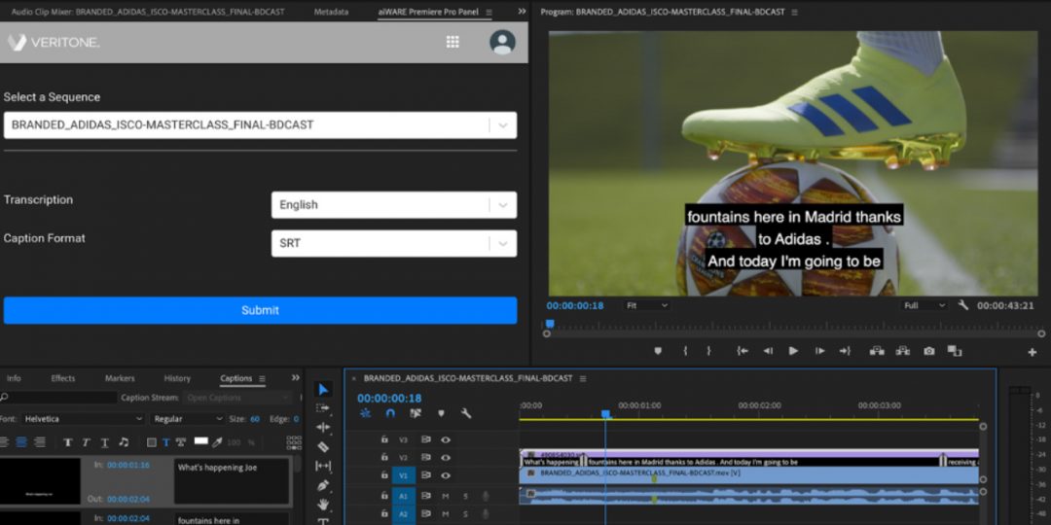This screenshot has height=525, width=1051.
Task: Switch to Info tab
Action: [x=14, y=378]
